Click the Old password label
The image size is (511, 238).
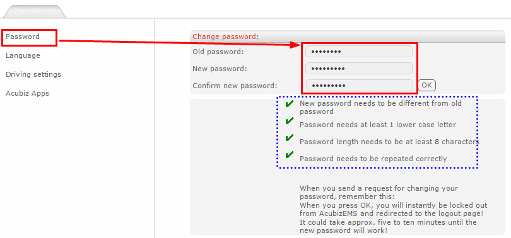pos(218,52)
